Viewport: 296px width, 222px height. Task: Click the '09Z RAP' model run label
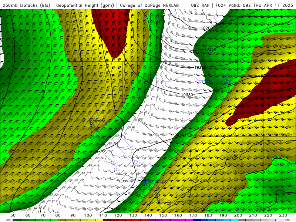click(200, 5)
